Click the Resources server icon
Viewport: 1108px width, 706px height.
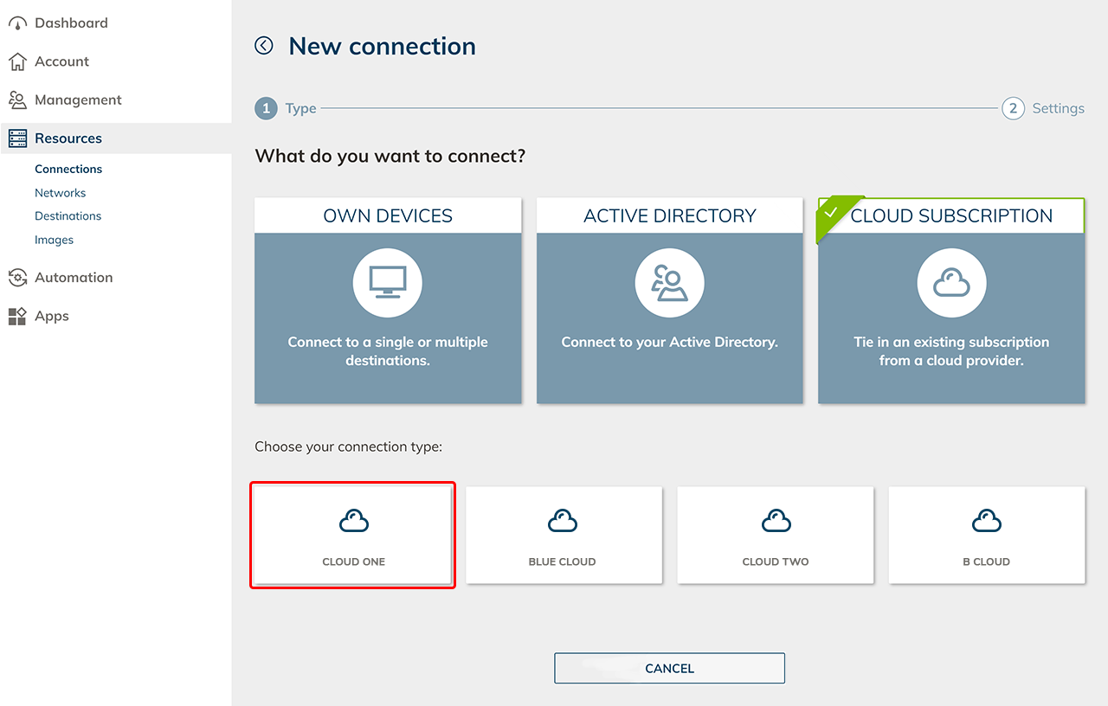17,138
